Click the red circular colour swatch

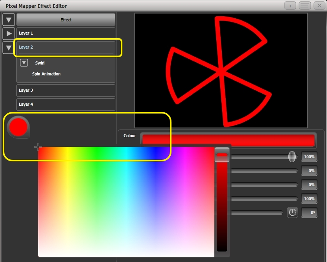(18, 127)
